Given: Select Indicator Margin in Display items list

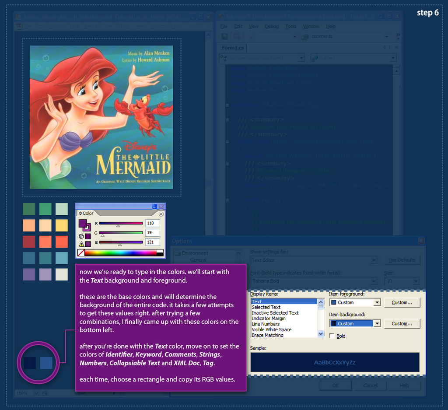Looking at the screenshot, I should 284,318.
